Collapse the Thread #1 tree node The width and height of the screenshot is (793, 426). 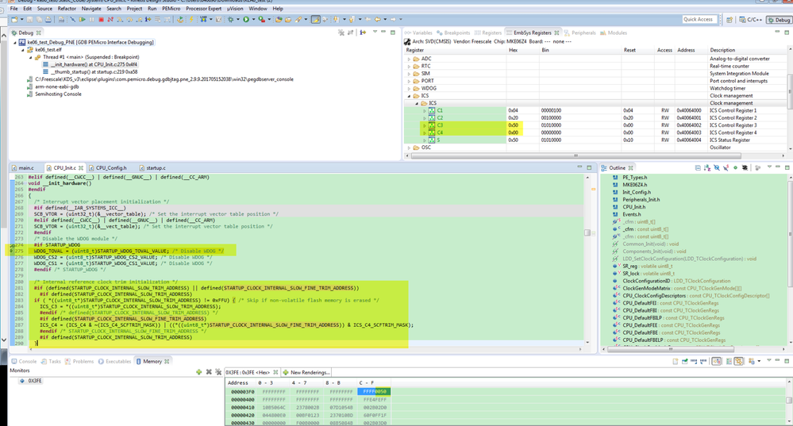click(30, 57)
